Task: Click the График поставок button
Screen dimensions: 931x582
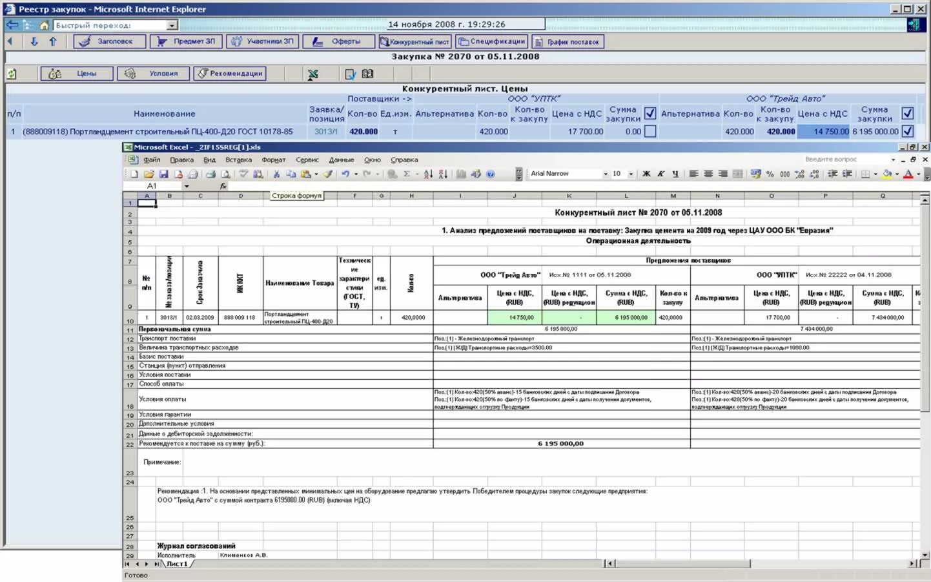Action: tap(568, 41)
